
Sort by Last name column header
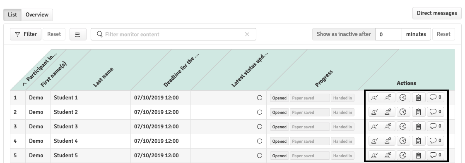coord(103,77)
